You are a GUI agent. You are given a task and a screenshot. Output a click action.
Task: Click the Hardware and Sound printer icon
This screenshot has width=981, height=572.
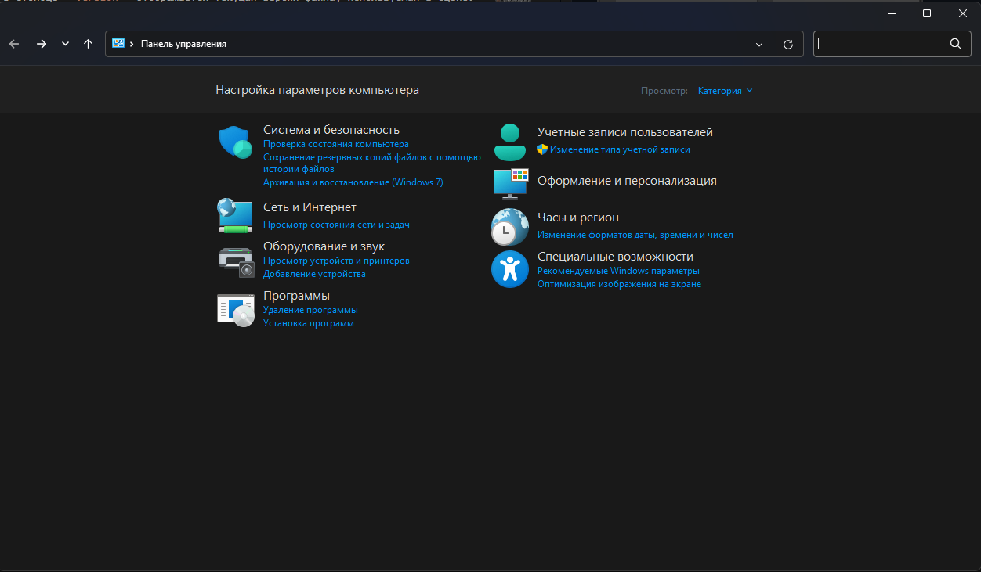[x=235, y=261]
